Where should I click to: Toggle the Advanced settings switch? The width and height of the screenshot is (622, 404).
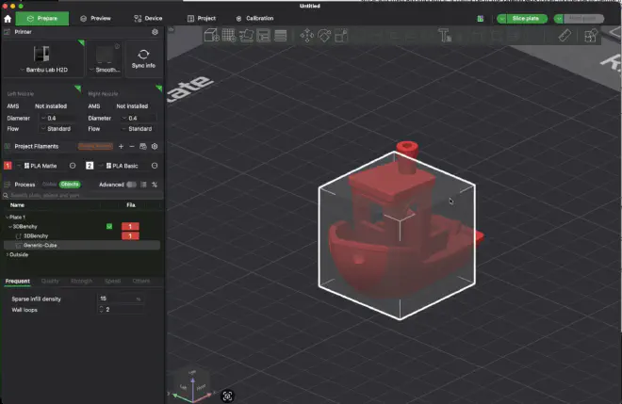coord(131,185)
